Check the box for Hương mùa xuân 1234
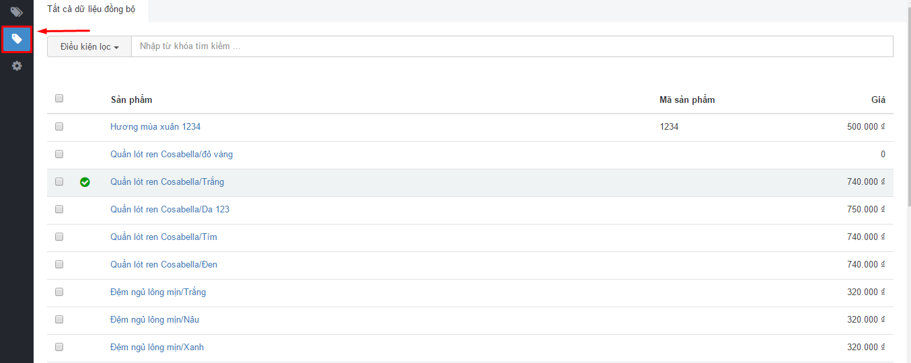This screenshot has height=363, width=911. (x=59, y=126)
